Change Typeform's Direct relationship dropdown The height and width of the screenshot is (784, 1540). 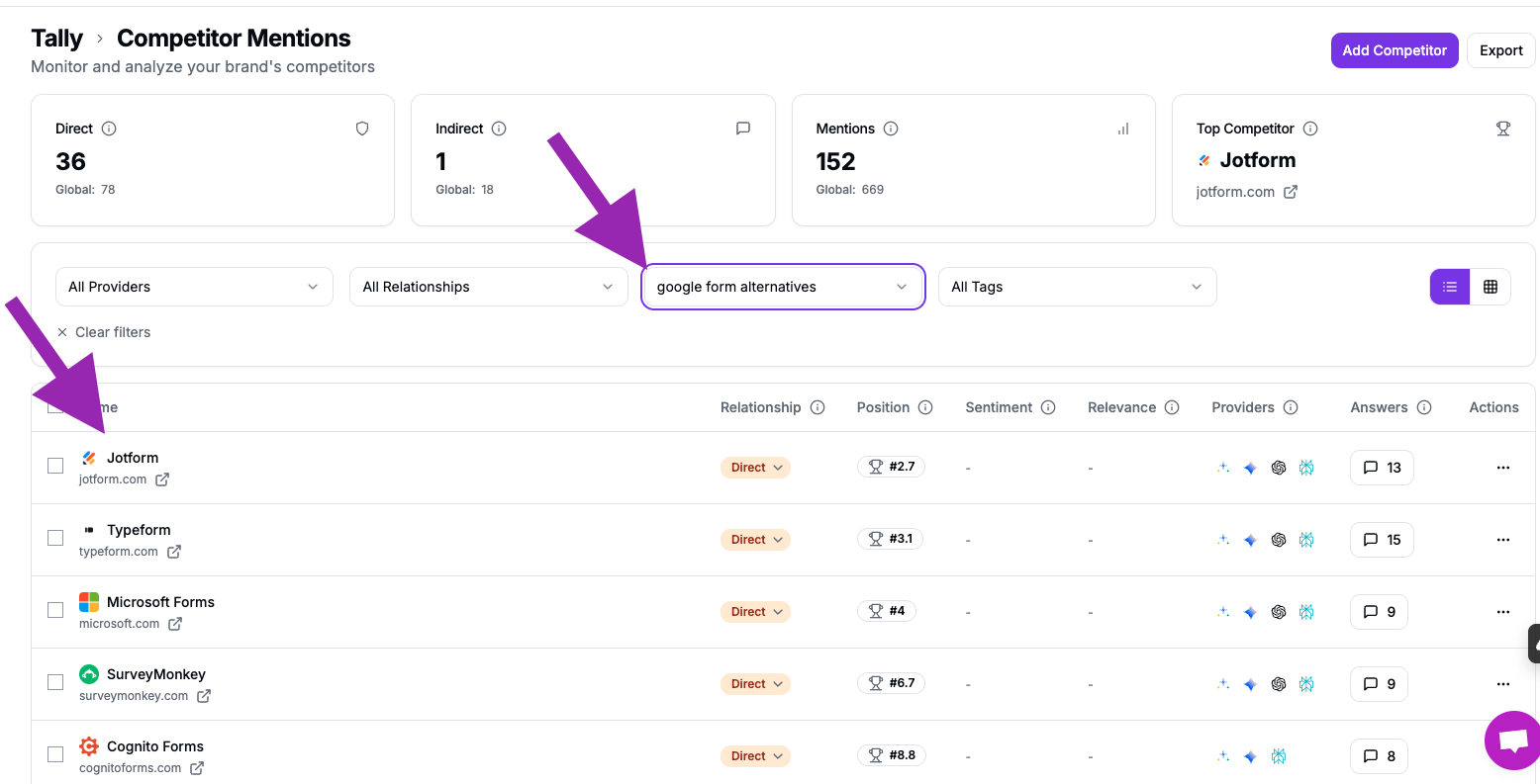755,540
